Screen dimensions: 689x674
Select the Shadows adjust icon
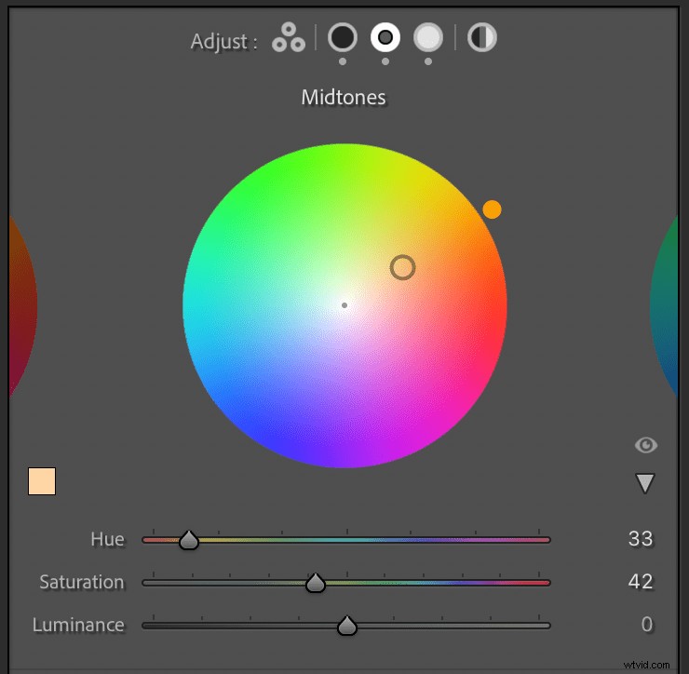(343, 37)
